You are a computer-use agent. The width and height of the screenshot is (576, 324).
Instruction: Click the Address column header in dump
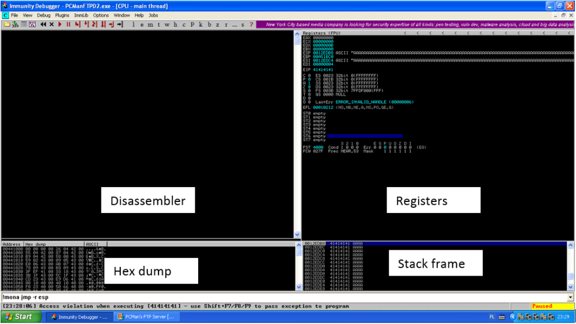[x=12, y=244]
